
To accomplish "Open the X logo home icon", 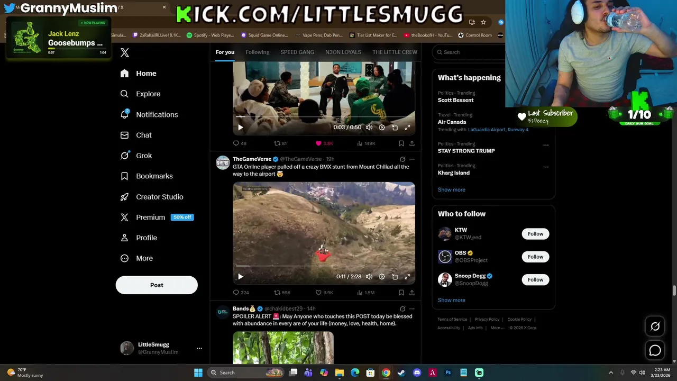I will (124, 52).
